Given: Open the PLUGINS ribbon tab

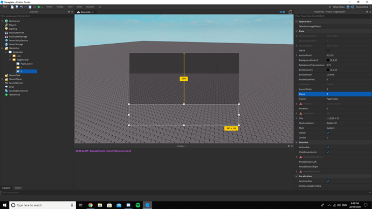Looking at the screenshot, I should point(90,7).
